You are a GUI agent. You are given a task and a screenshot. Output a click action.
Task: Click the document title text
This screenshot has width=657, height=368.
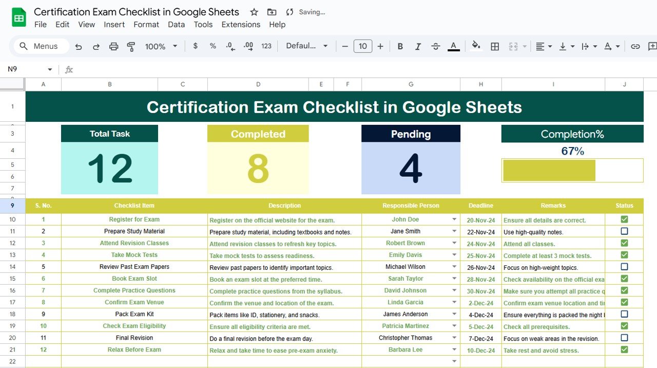pyautogui.click(x=137, y=12)
